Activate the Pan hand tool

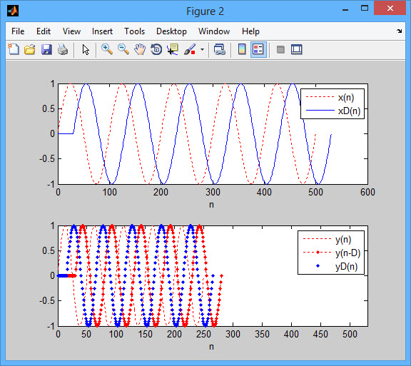click(x=140, y=49)
